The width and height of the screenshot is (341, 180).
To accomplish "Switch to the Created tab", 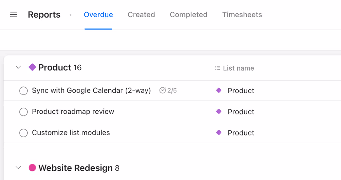I will click(x=141, y=15).
